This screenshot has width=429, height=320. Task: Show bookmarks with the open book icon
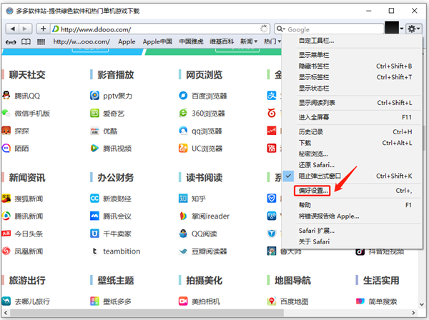click(26, 42)
